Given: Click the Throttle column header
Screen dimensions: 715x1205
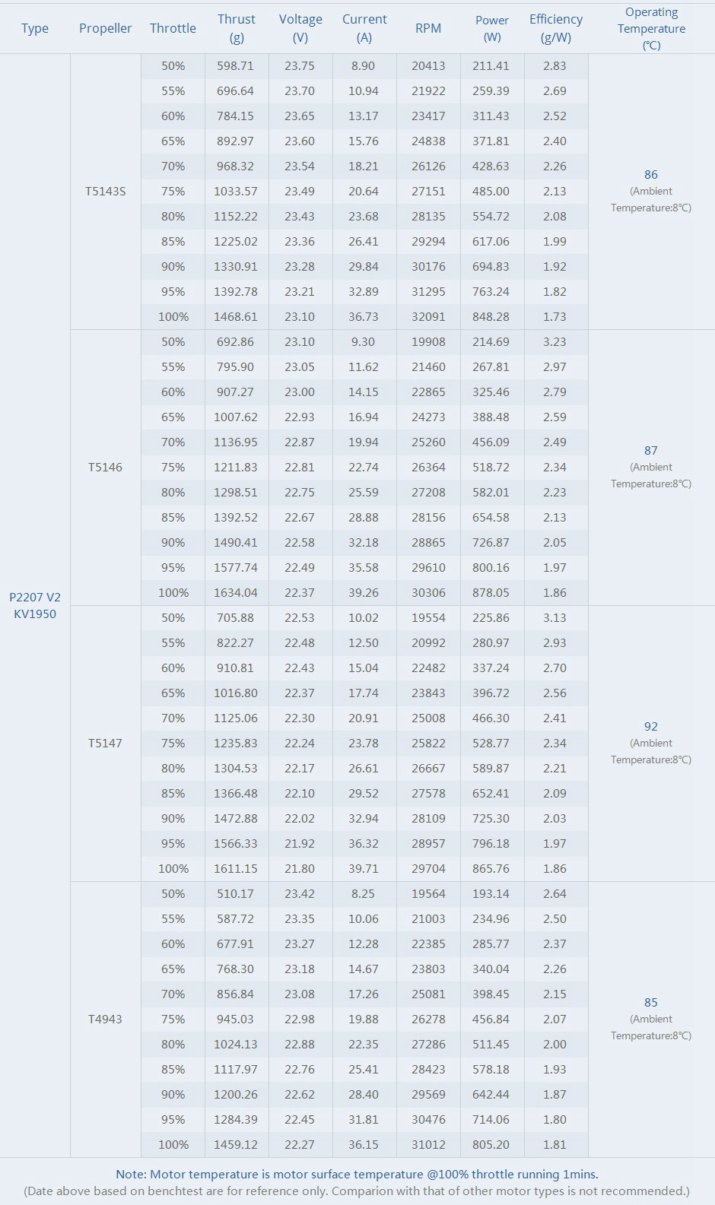Looking at the screenshot, I should point(173,28).
